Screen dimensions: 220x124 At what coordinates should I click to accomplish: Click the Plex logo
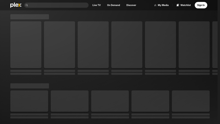tap(16, 5)
